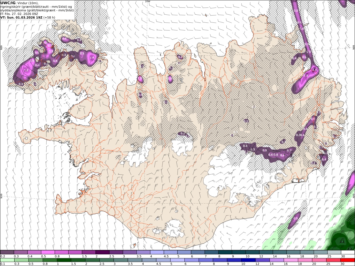
Task: Click the '0.2' label in the upper legend
Action: coord(3,256)
